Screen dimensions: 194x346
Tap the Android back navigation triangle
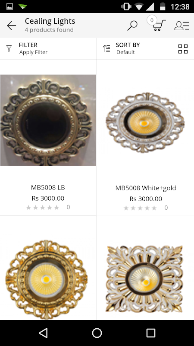pos(43,333)
